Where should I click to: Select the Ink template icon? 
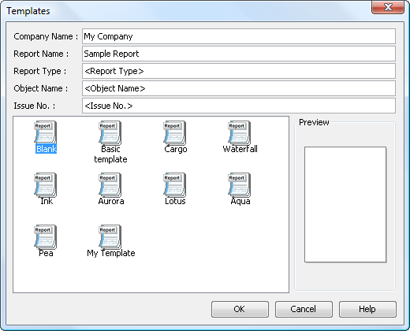[45, 184]
